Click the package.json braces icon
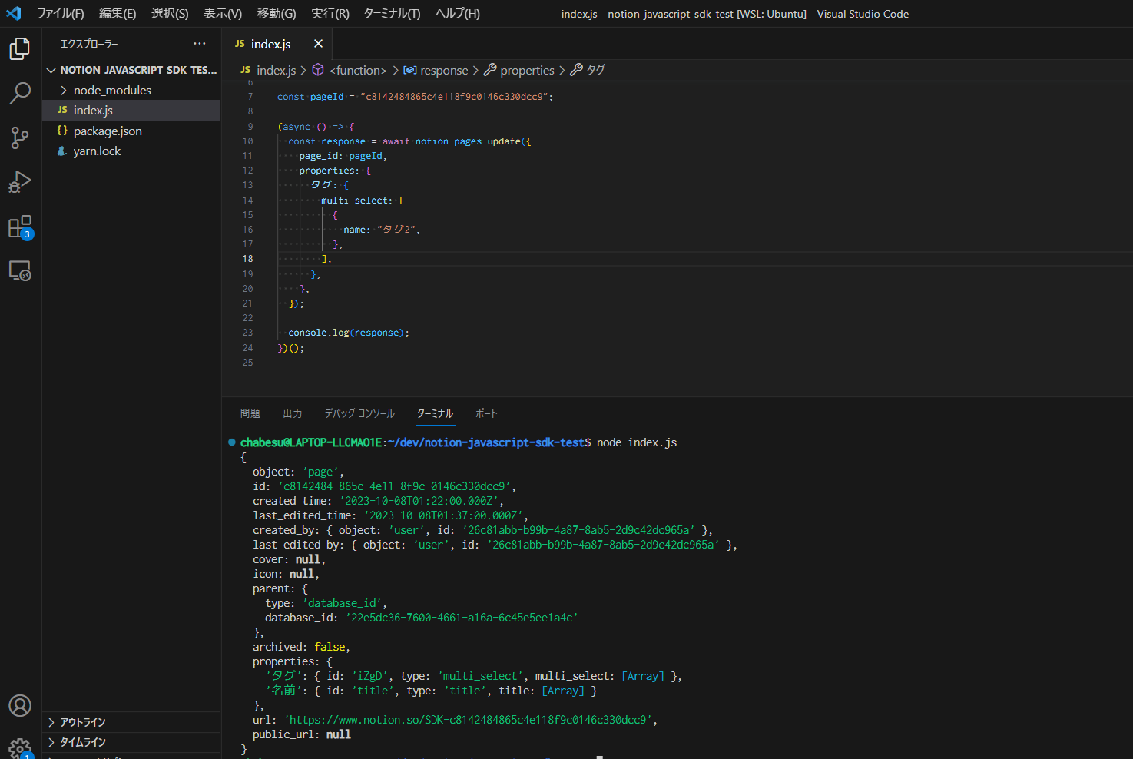The image size is (1133, 759). (x=62, y=131)
